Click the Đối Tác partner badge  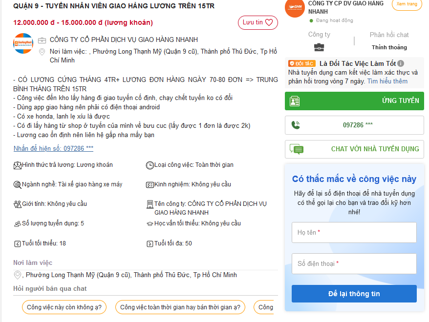coord(301,63)
